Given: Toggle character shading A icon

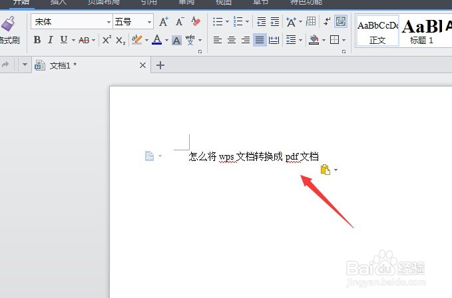Looking at the screenshot, I should [x=176, y=41].
